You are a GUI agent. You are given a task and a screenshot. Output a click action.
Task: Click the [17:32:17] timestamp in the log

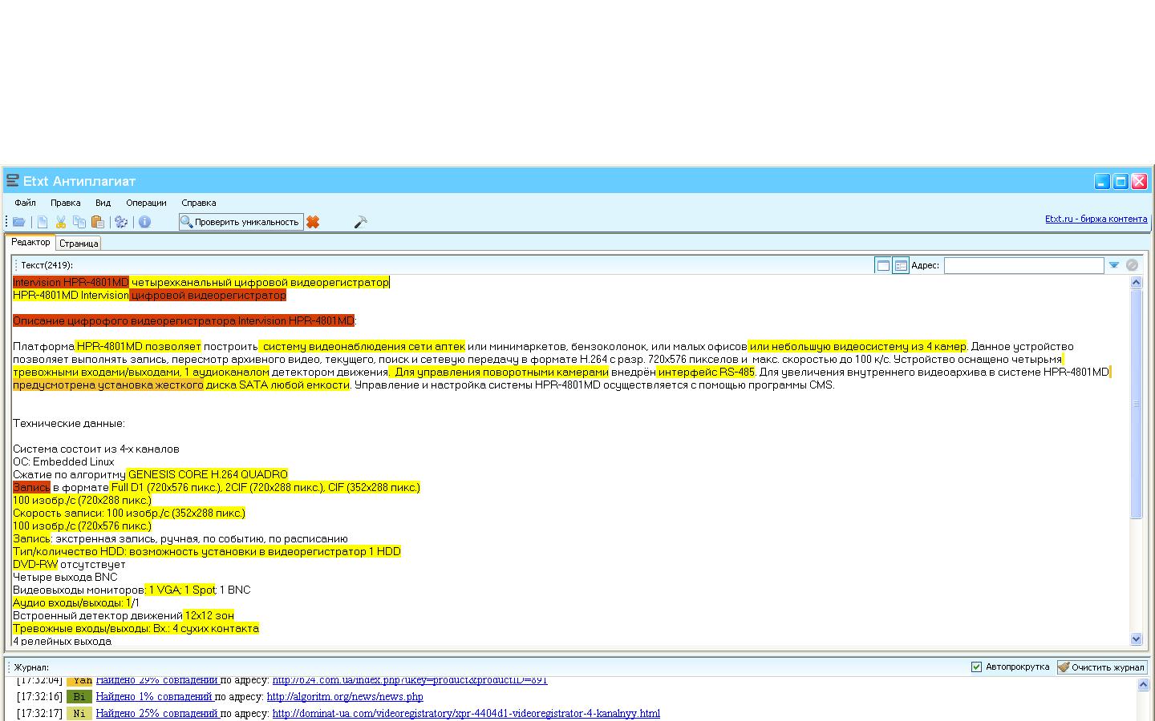[39, 713]
